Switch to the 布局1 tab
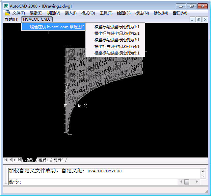211x196 pixels. (x=43, y=160)
